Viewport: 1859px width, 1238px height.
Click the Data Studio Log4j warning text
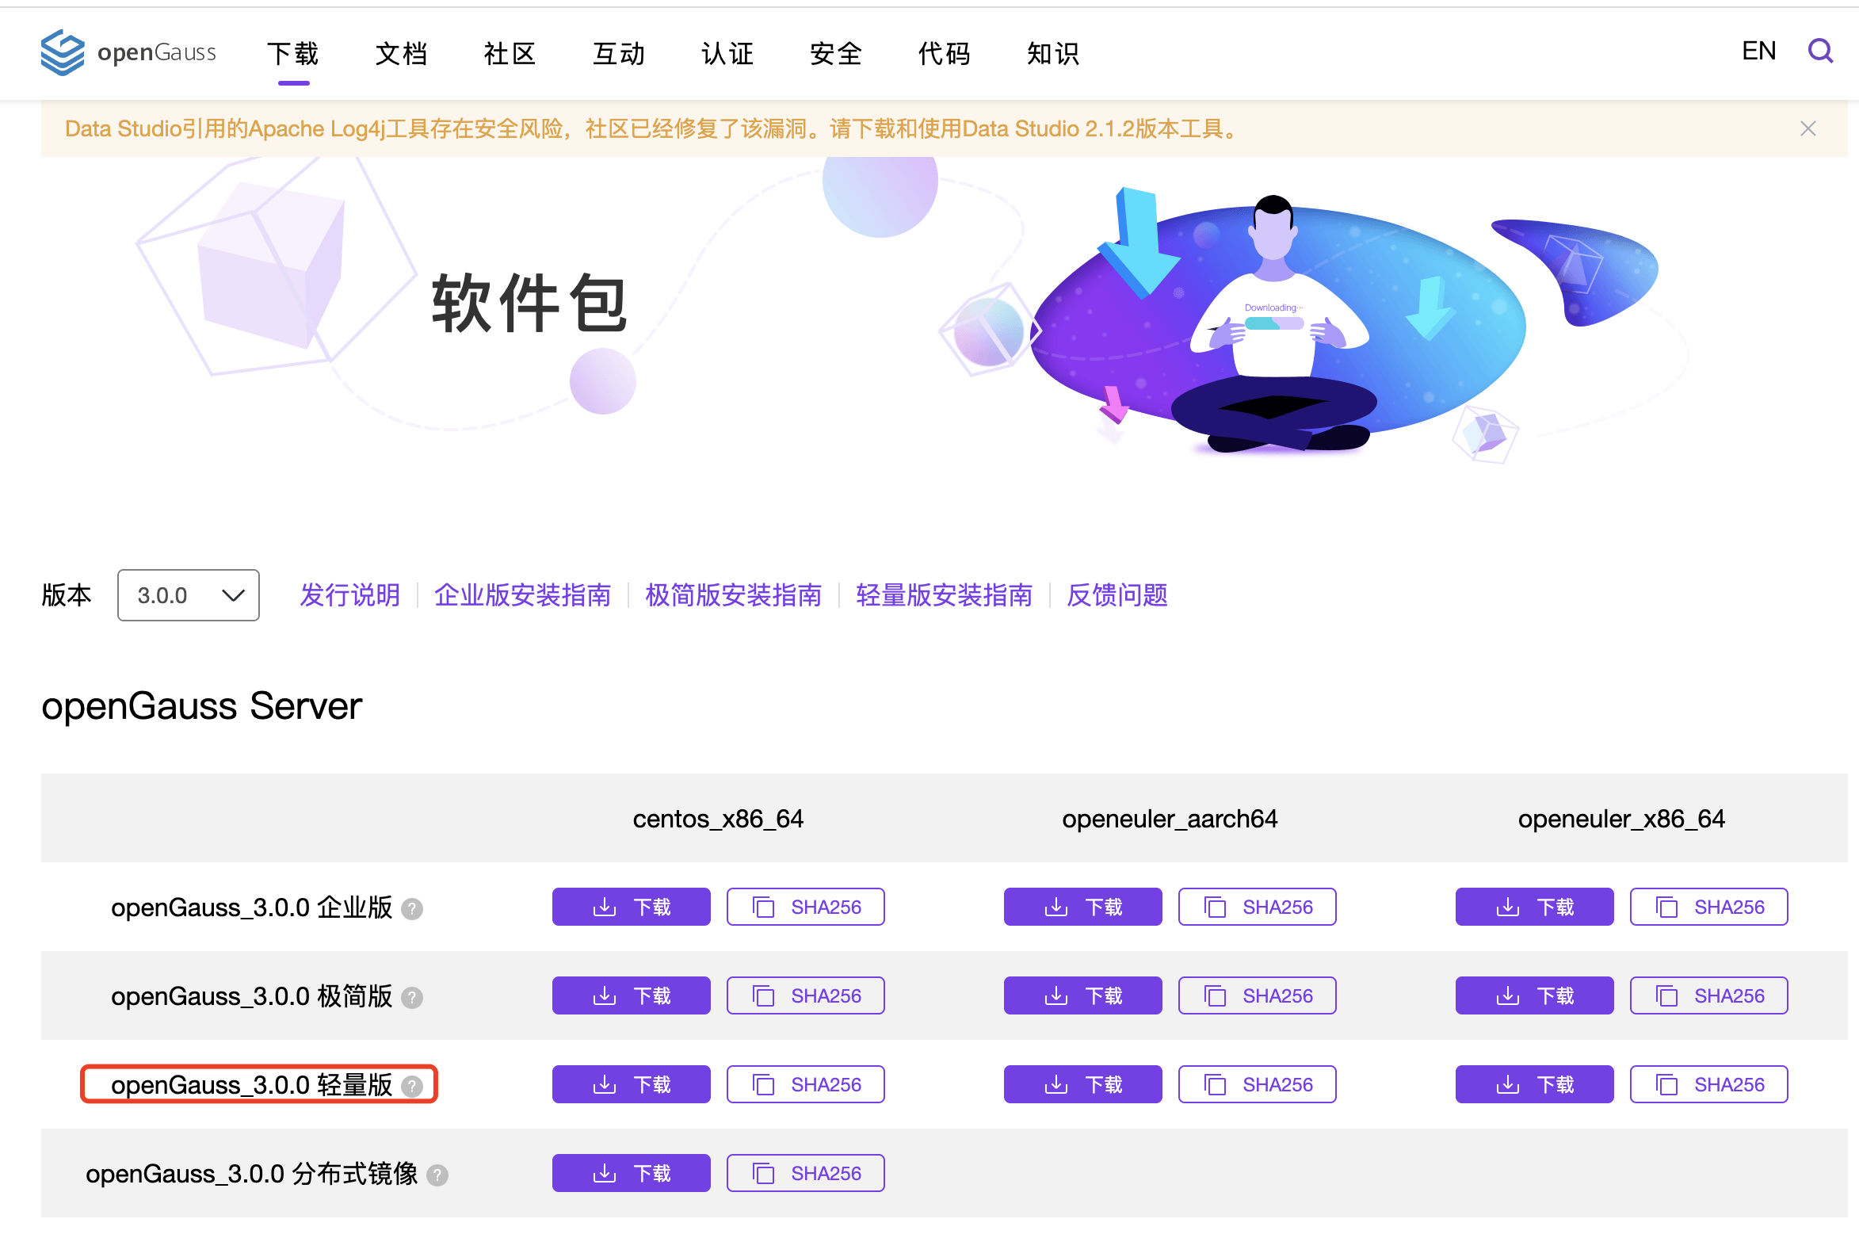[652, 128]
